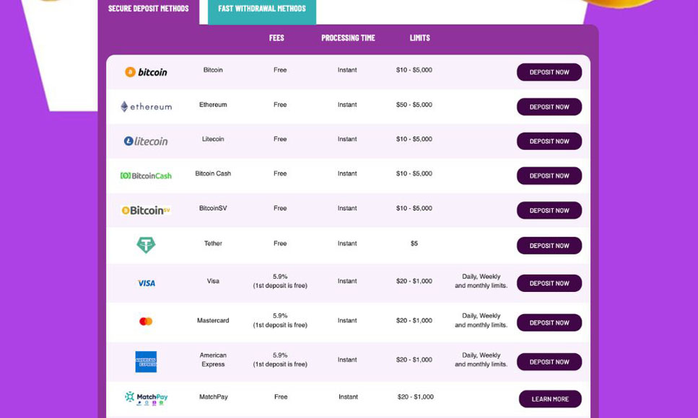Click Deposit Now for Bitcoin
698x418 pixels.
pos(549,72)
